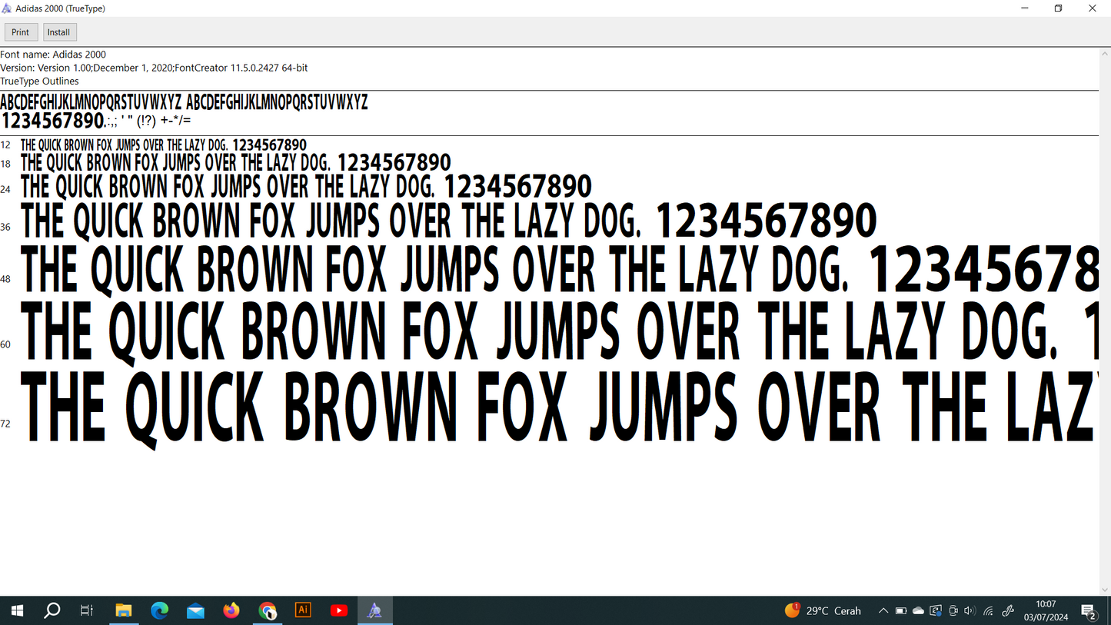1111x625 pixels.
Task: Open Adobe Illustrator from taskbar
Action: (303, 610)
